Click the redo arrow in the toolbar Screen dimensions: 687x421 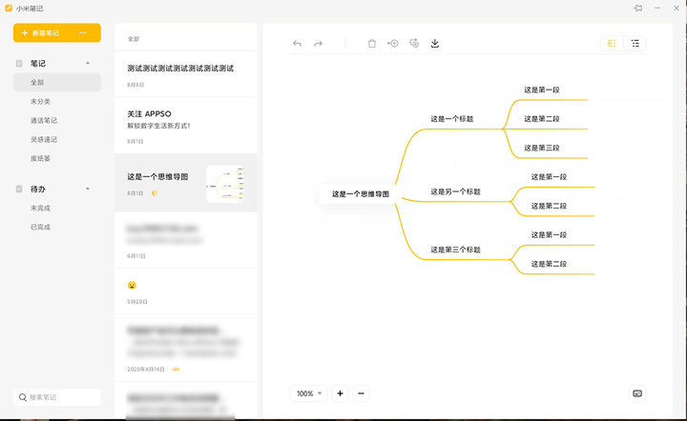coord(319,44)
